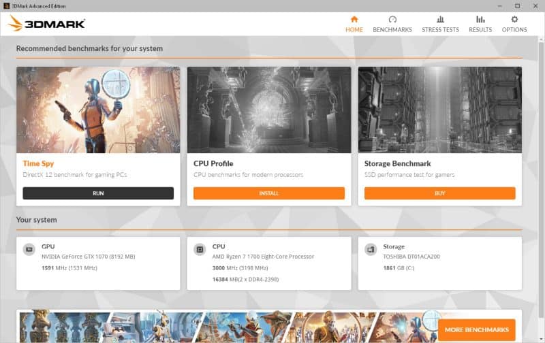Install the CPU Profile benchmark

(269, 193)
